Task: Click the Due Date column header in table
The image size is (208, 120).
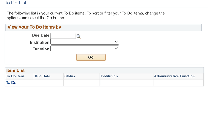Action: click(43, 76)
